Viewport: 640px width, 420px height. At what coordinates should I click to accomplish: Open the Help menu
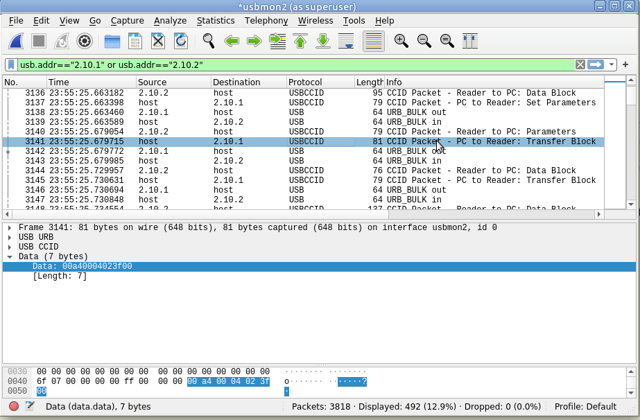coord(385,20)
